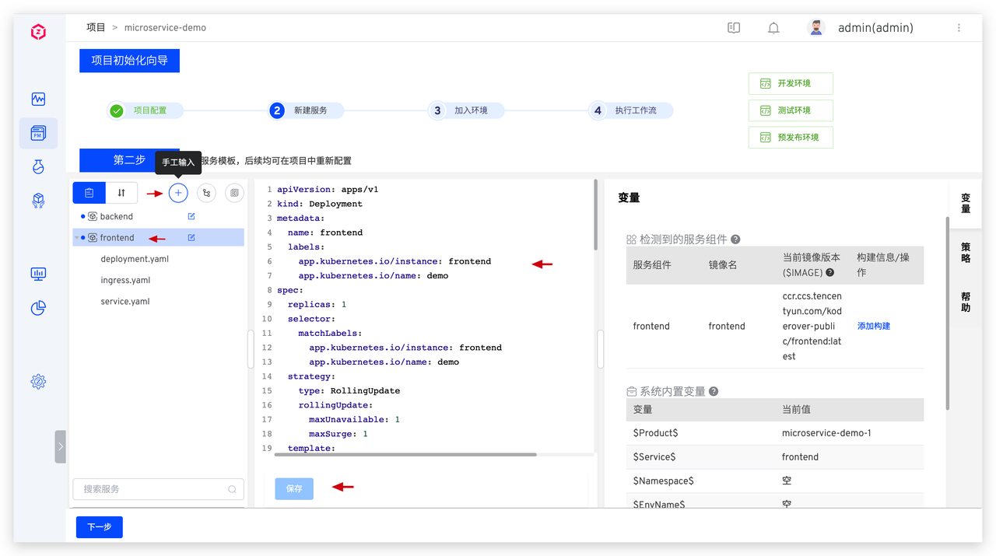Click the microservice-demo-1 value

coord(826,433)
